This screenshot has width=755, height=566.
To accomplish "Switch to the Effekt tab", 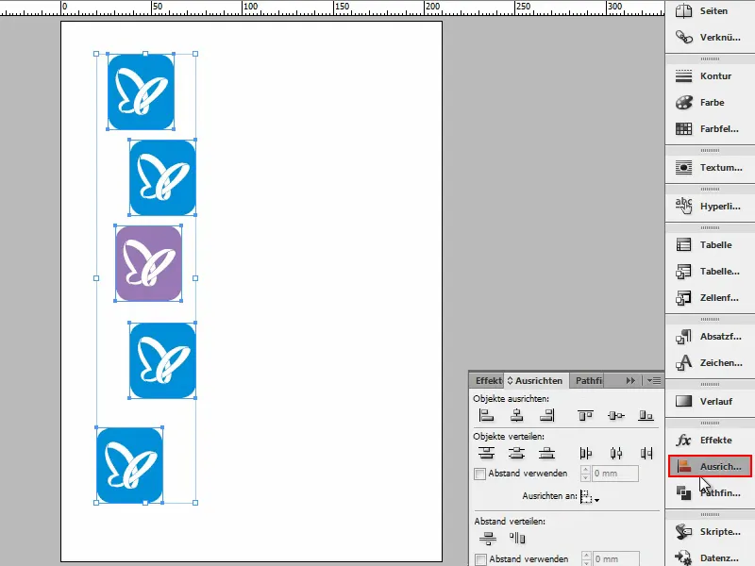I will click(x=487, y=380).
